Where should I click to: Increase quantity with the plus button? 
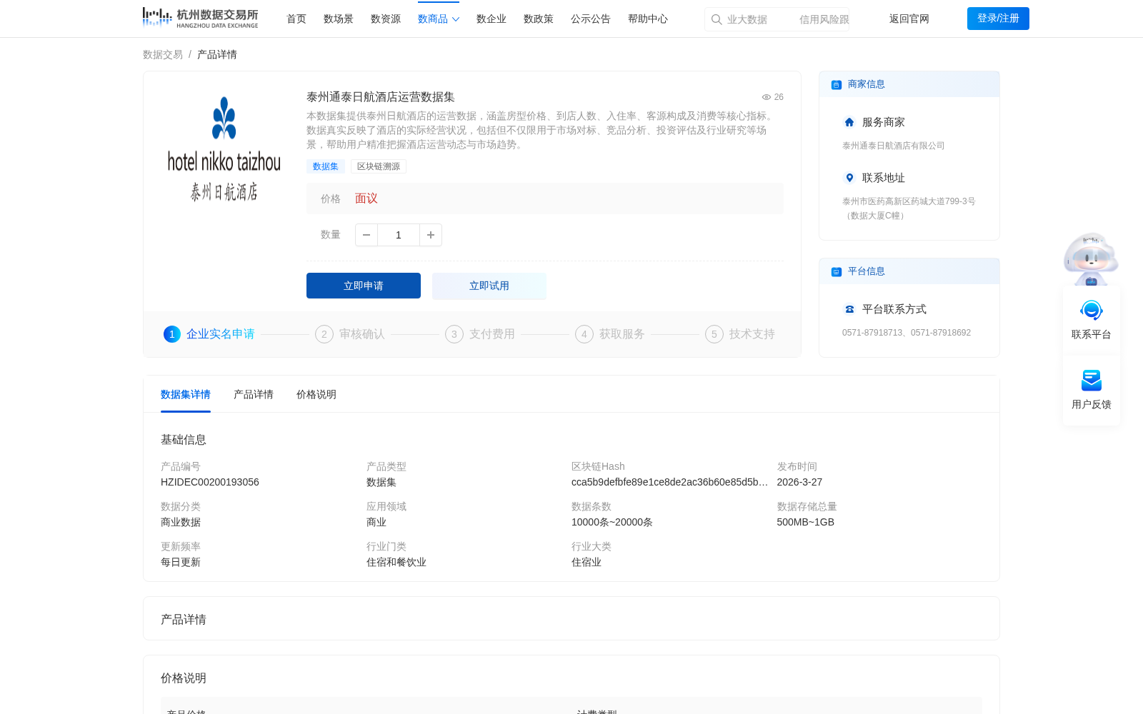click(x=431, y=235)
